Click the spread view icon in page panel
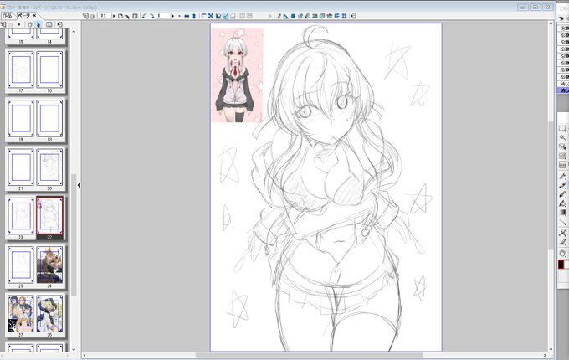Screen dimensions: 569x360 (x=49, y=24)
